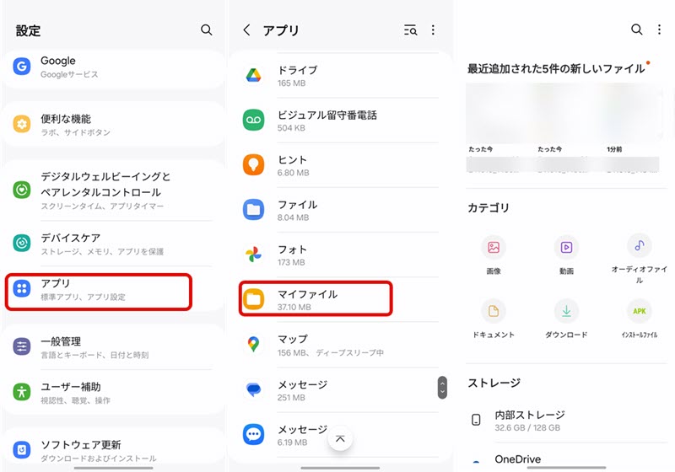Open filter and search in アプリ list
This screenshot has width=675, height=472.
tap(410, 30)
